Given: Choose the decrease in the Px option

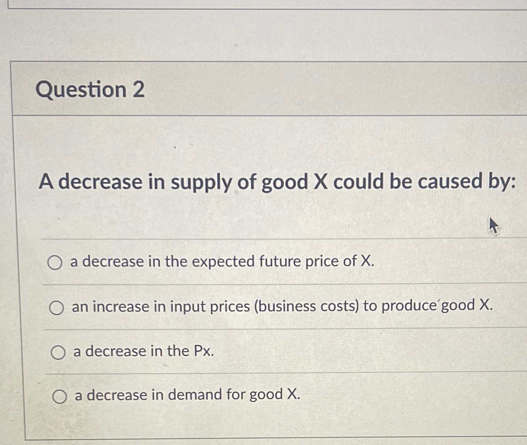Looking at the screenshot, I should (x=58, y=352).
